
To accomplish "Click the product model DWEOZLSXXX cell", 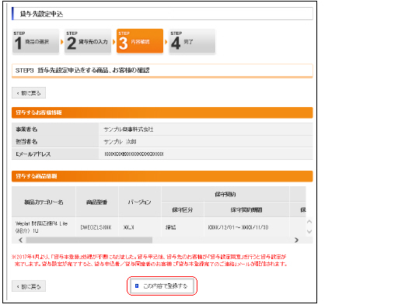I will coord(96,227).
